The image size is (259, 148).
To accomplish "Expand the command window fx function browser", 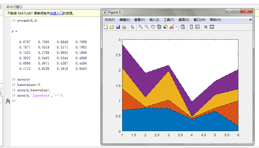I will tap(8, 101).
